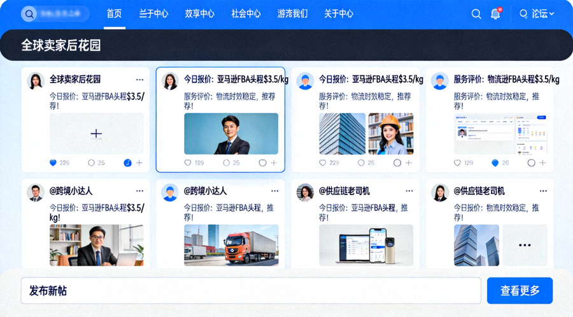The image size is (573, 317).
Task: Click the avatar on the laptop and phone post
Action: [x=305, y=192]
